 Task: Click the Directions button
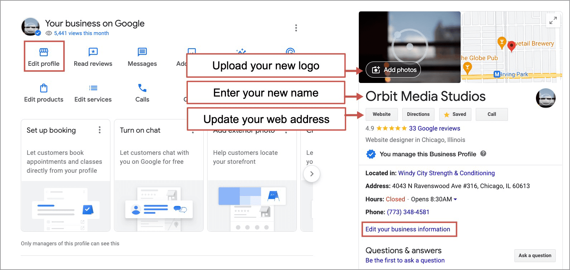pos(418,114)
